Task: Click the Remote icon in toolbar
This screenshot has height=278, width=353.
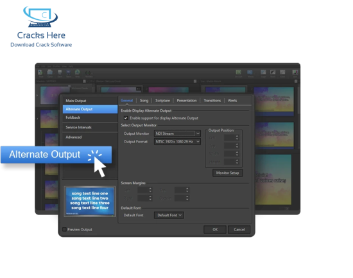Action: [88, 73]
